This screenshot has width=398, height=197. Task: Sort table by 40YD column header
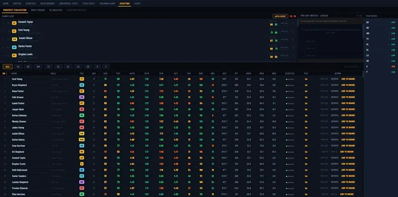click(x=132, y=74)
